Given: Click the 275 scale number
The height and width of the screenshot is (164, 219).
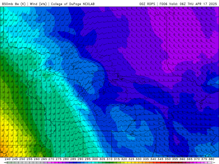Looking at the screenshot, I should (x=58, y=159).
